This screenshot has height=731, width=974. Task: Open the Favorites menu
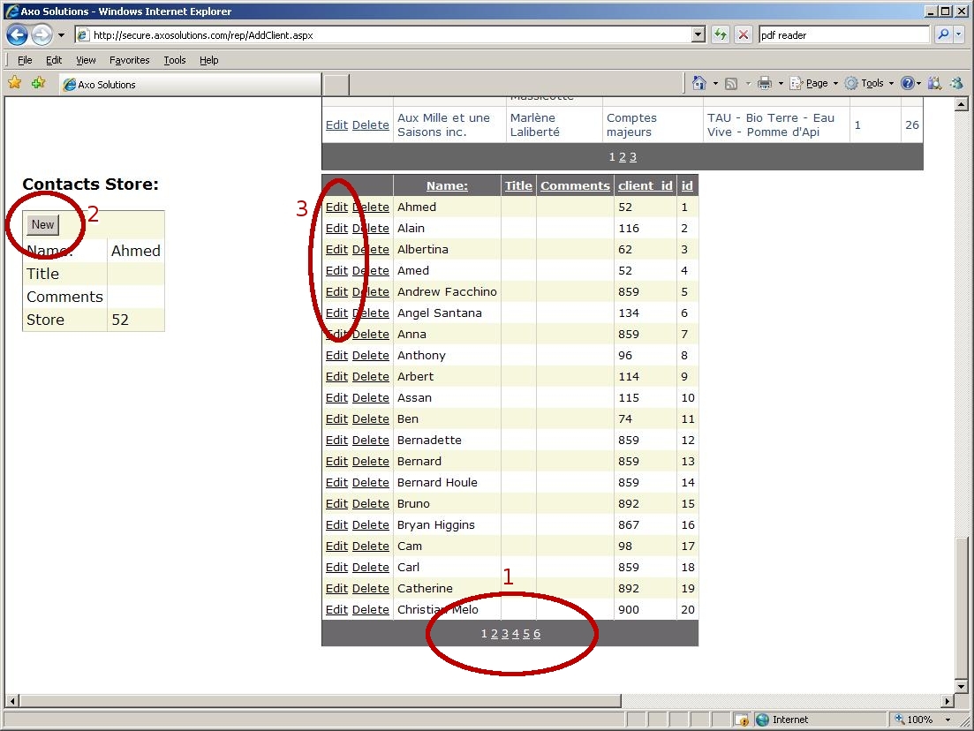129,60
